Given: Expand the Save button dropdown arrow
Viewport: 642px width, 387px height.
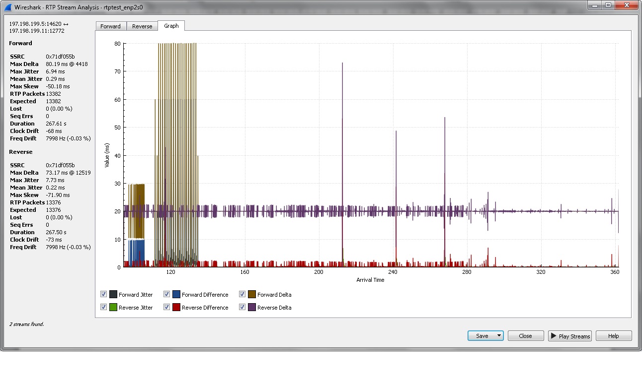Looking at the screenshot, I should tap(498, 336).
